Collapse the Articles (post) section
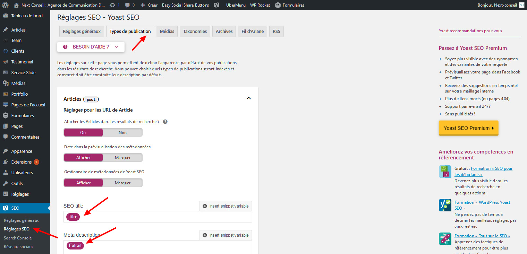Viewport: 527px width, 254px height. (x=248, y=98)
